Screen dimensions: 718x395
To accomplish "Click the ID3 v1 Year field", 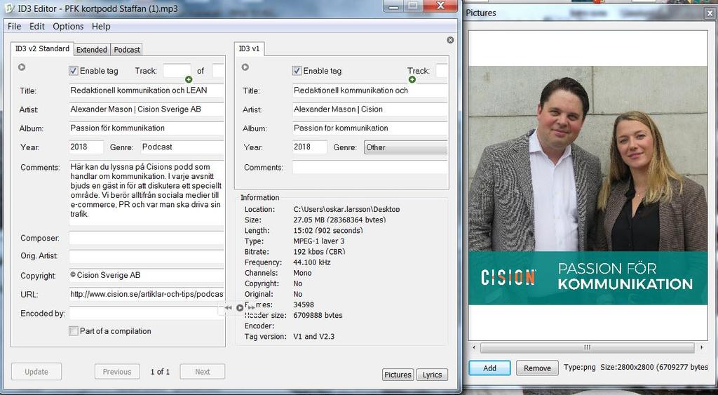I will tap(309, 147).
